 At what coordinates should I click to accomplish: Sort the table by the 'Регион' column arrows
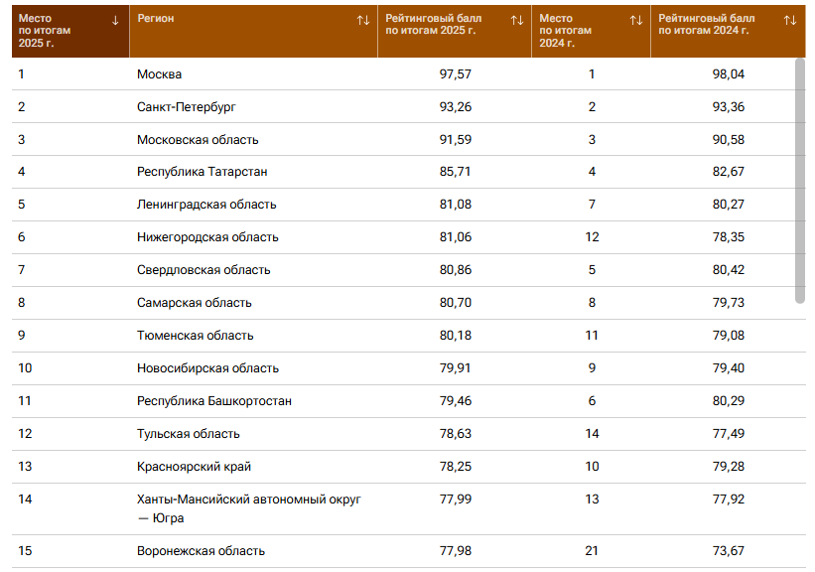coord(363,20)
